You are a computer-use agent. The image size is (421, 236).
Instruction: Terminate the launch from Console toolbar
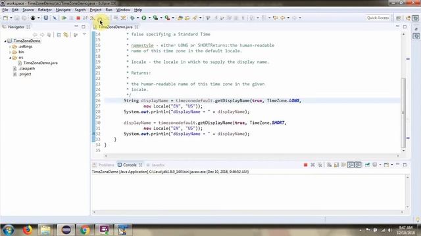pos(305,165)
